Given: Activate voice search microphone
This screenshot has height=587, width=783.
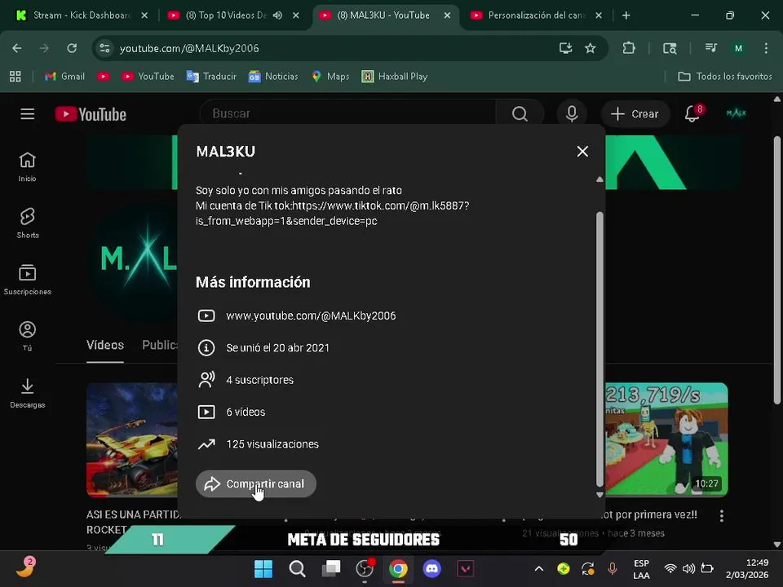Looking at the screenshot, I should tap(572, 114).
